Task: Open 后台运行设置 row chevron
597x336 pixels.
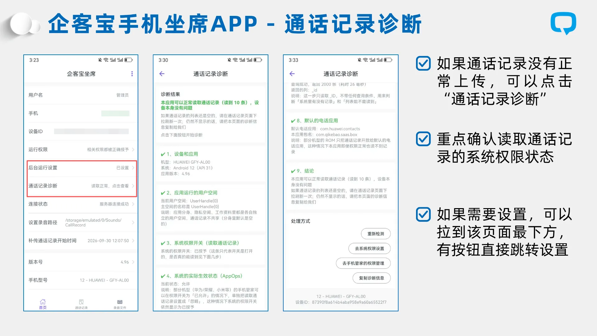Action: (x=133, y=168)
